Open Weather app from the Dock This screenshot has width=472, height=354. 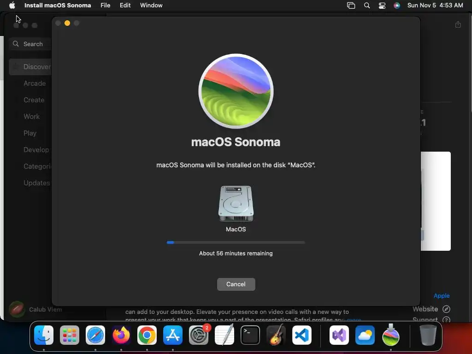coord(365,335)
